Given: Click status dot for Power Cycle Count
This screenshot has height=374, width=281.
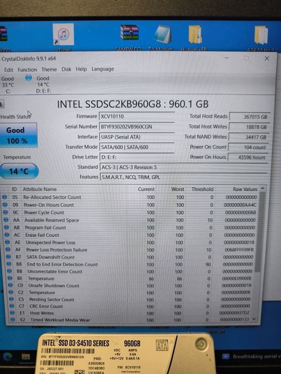Looking at the screenshot, I should click(5, 212).
